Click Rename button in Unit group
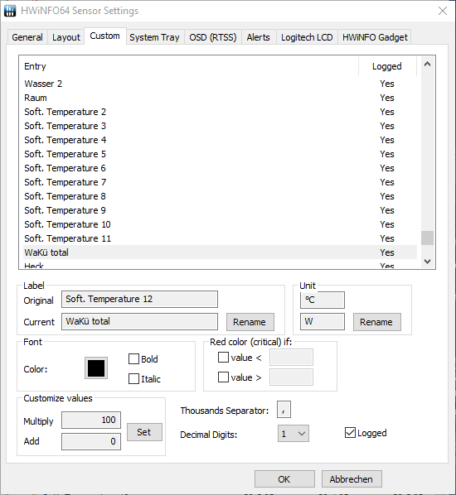Image resolution: width=456 pixels, height=495 pixels. coord(377,322)
